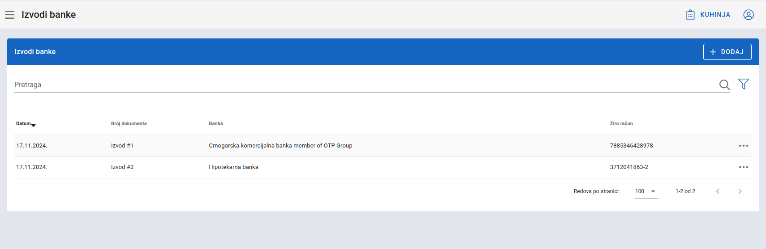Open three-dot menu for Izvod #1
Screen dimensions: 766x249
click(x=743, y=146)
